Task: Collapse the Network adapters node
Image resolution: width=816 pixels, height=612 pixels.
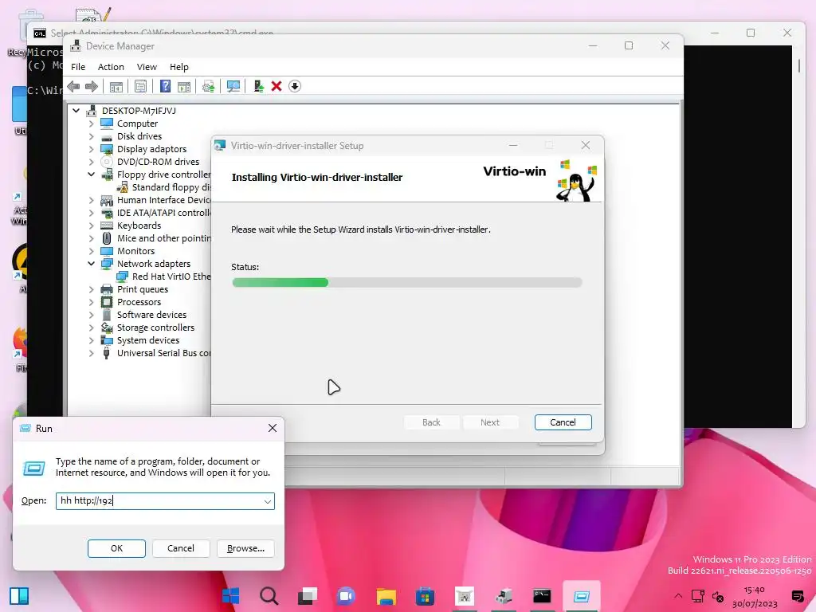Action: coord(92,264)
